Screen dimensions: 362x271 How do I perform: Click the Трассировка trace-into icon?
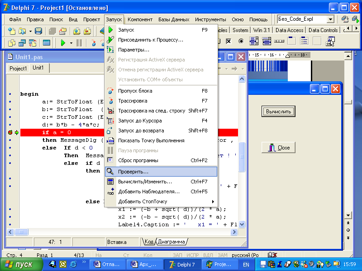pos(110,101)
